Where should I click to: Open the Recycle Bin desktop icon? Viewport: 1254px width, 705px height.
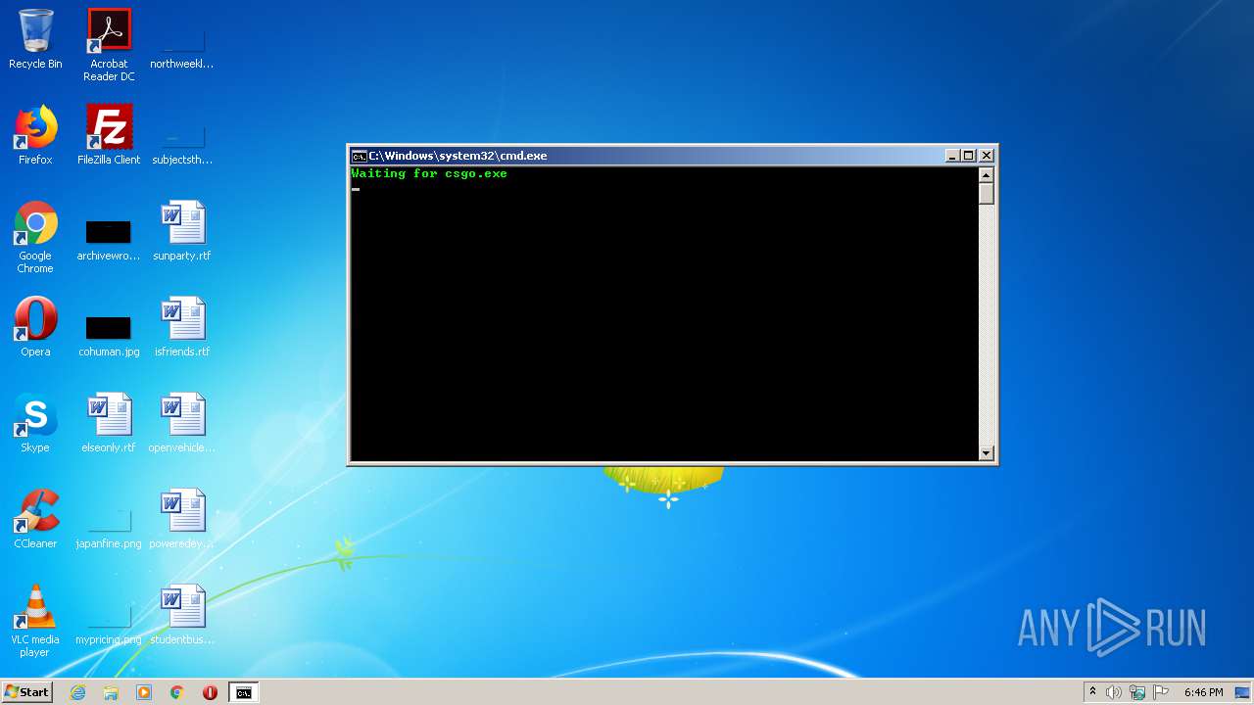[x=35, y=39]
